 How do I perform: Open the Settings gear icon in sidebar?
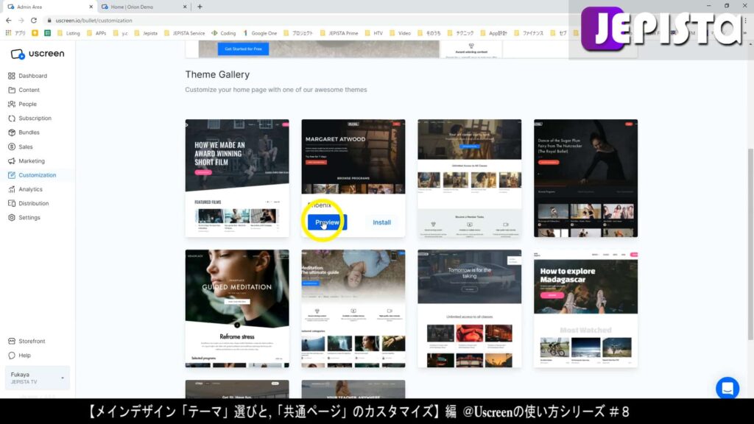(x=12, y=217)
